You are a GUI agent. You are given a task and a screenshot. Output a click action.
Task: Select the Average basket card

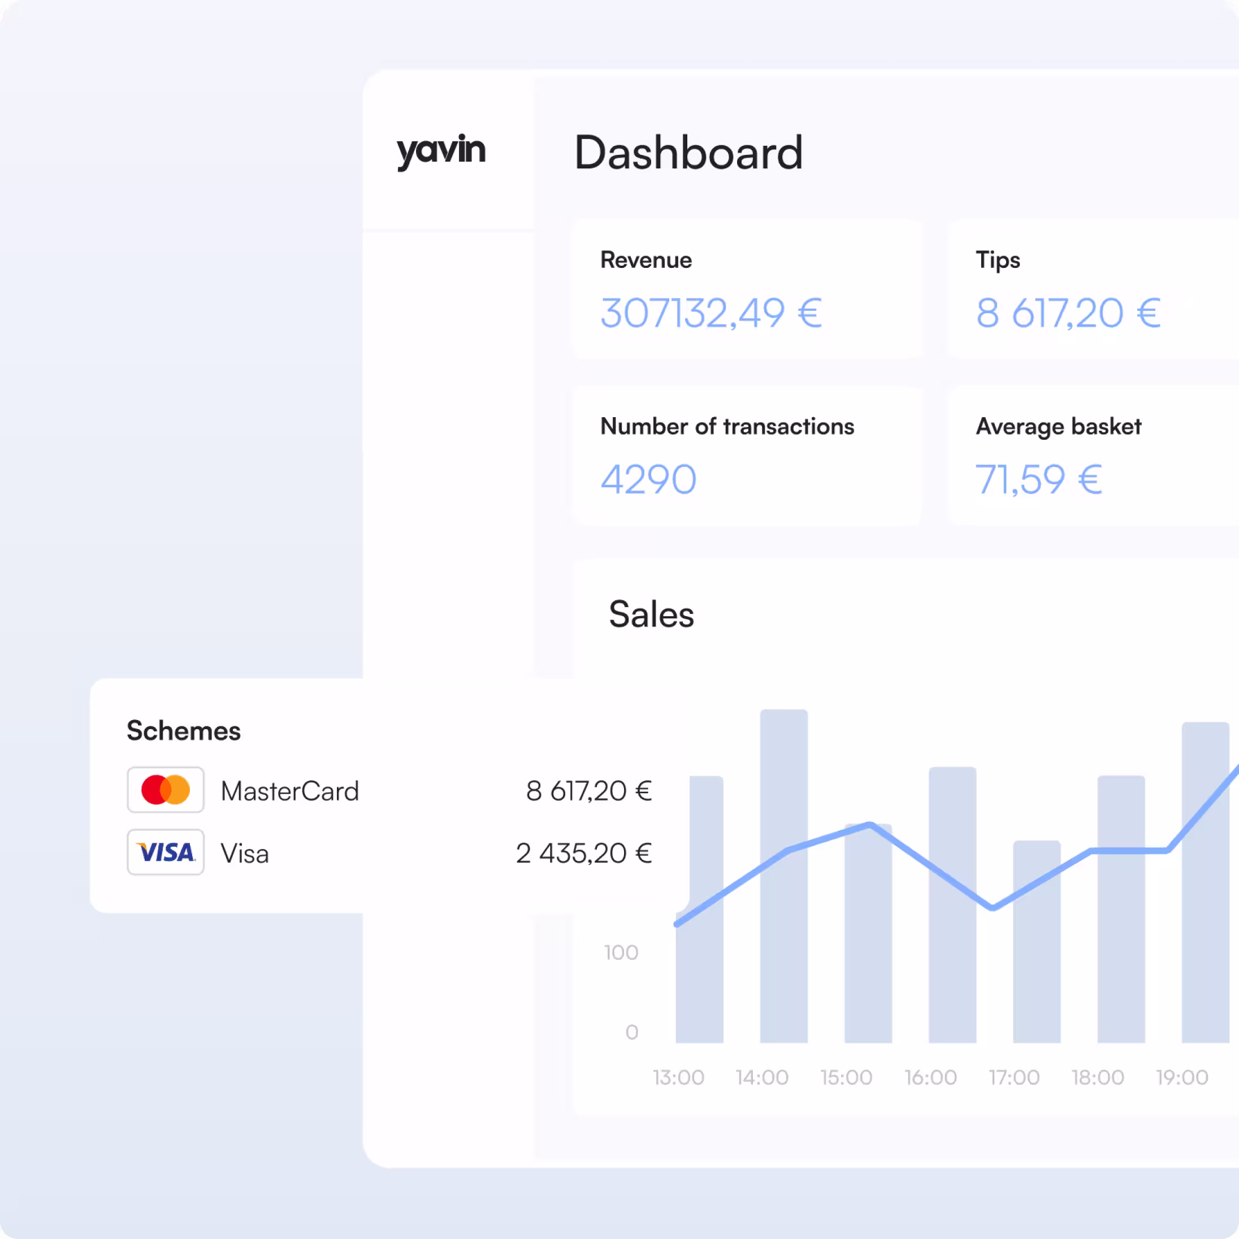tap(1090, 456)
